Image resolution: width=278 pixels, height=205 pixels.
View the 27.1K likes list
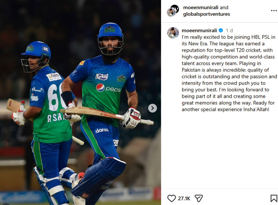pos(184,198)
